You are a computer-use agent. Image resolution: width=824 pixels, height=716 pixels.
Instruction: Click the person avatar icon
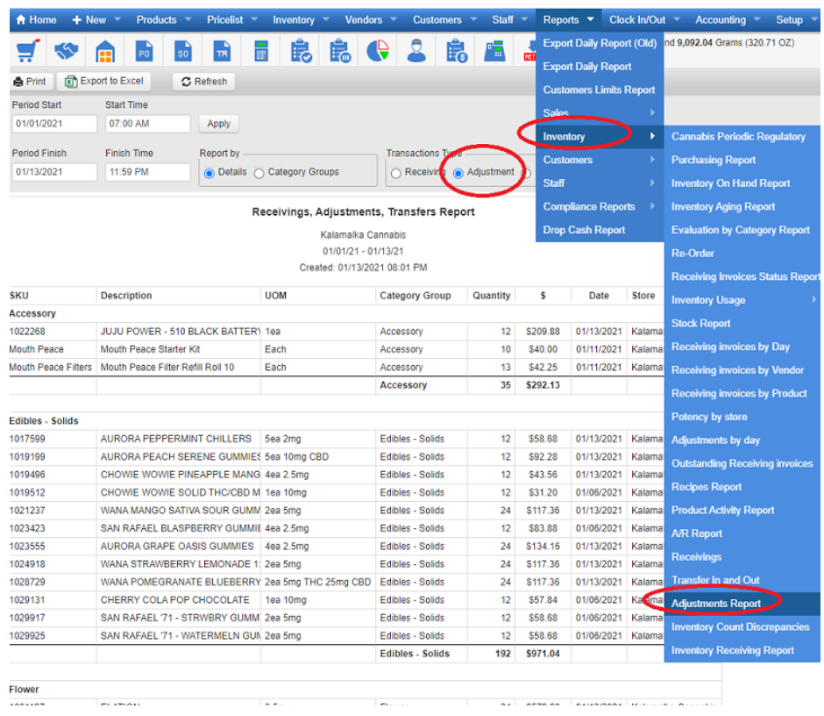click(416, 51)
